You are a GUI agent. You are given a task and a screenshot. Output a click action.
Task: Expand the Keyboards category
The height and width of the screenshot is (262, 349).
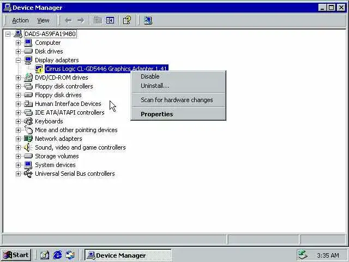(x=18, y=121)
